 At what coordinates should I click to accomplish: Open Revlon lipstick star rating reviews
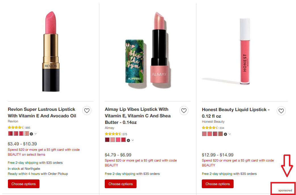tap(16, 128)
